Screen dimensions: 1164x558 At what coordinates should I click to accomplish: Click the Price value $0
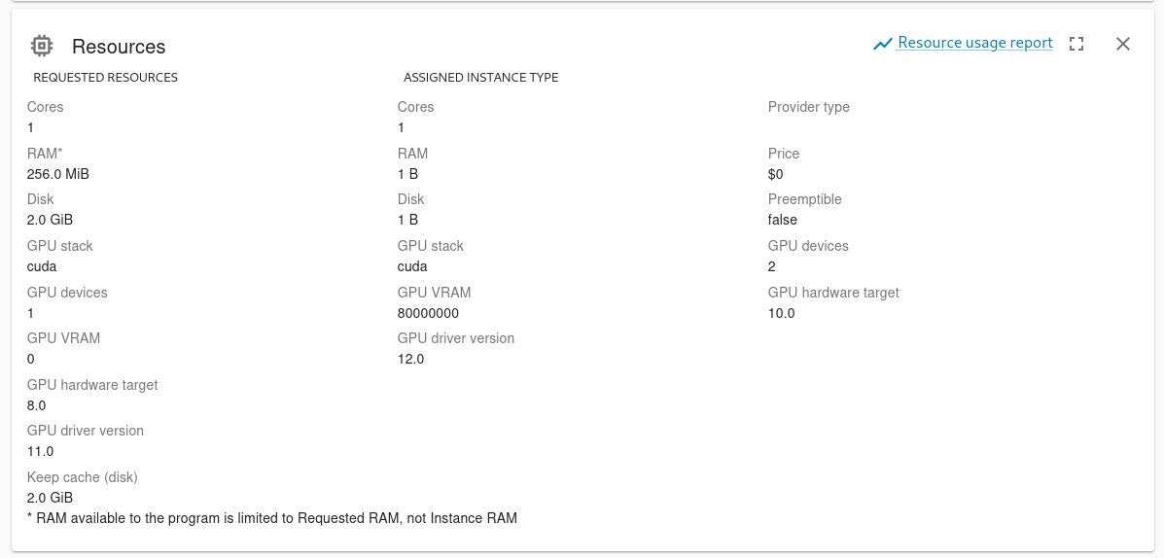[776, 174]
